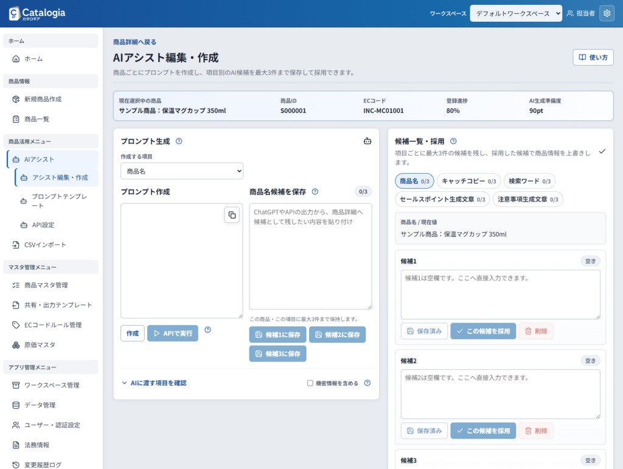Open CSVインポート in sidebar
Viewport: 623px width, 469px height.
click(51, 245)
